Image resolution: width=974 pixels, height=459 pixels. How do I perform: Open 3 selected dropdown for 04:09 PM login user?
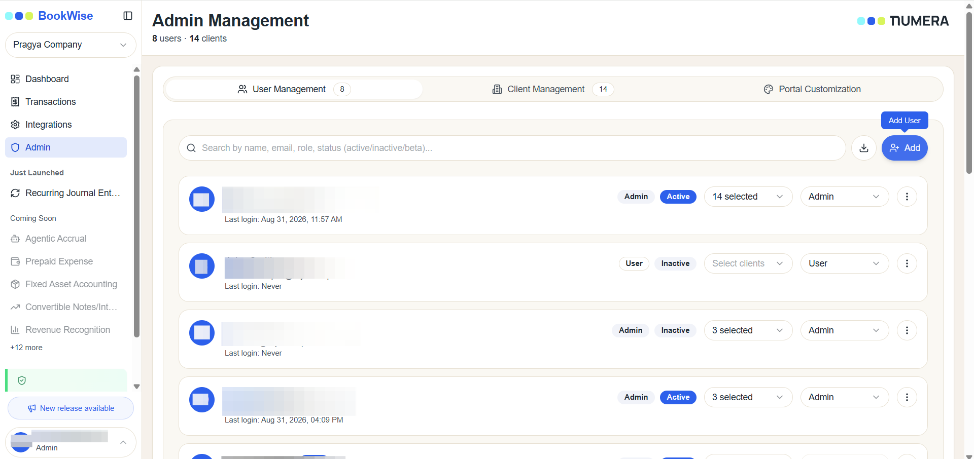point(748,397)
